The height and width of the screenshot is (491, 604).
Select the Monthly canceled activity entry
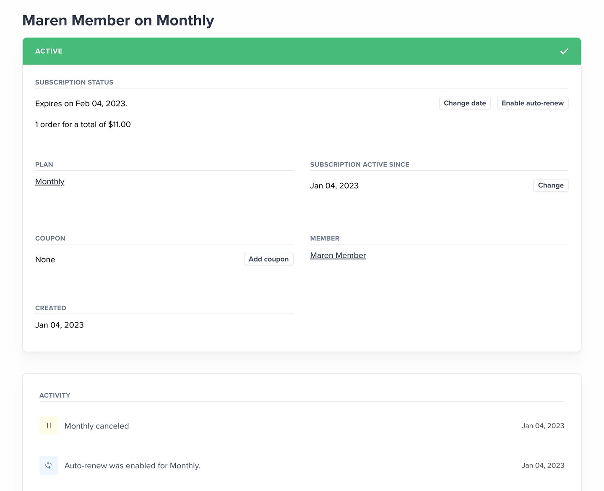[97, 426]
